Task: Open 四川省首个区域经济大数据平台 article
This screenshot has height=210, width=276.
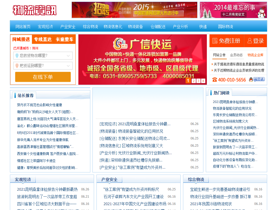Action: click(x=47, y=204)
